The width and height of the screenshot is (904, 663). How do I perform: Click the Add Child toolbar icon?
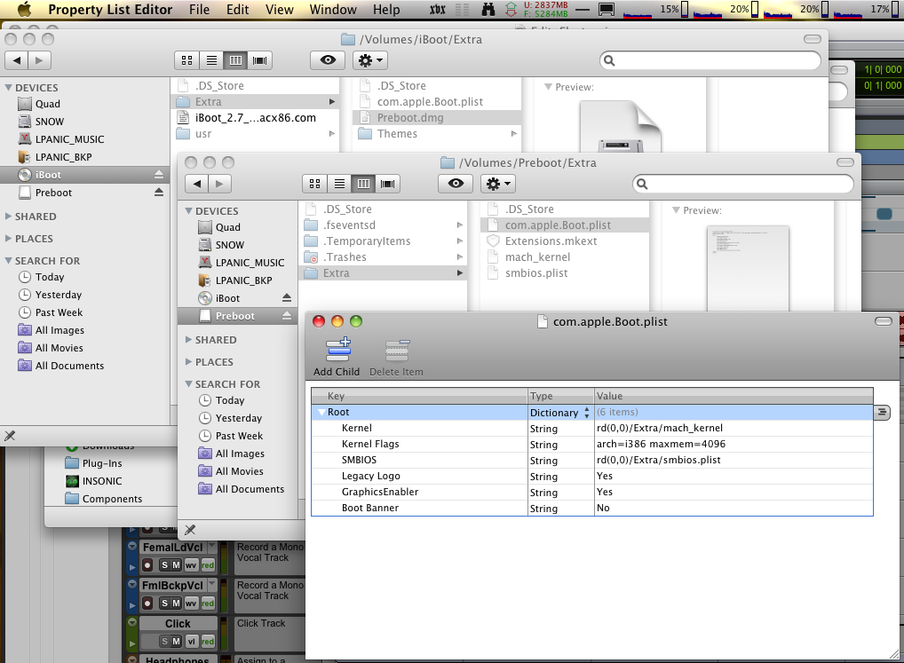(337, 349)
